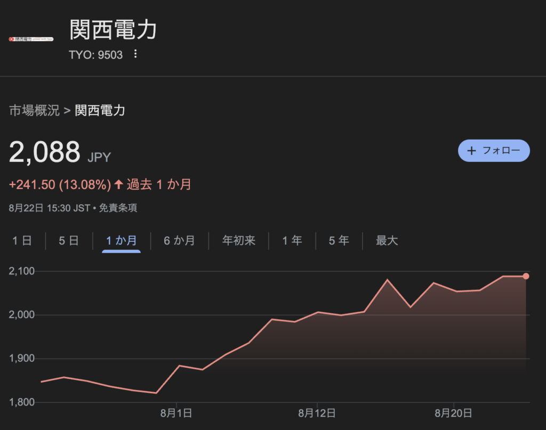Open the 免責条項 disclaimer link
The height and width of the screenshot is (430, 546).
pyautogui.click(x=118, y=208)
